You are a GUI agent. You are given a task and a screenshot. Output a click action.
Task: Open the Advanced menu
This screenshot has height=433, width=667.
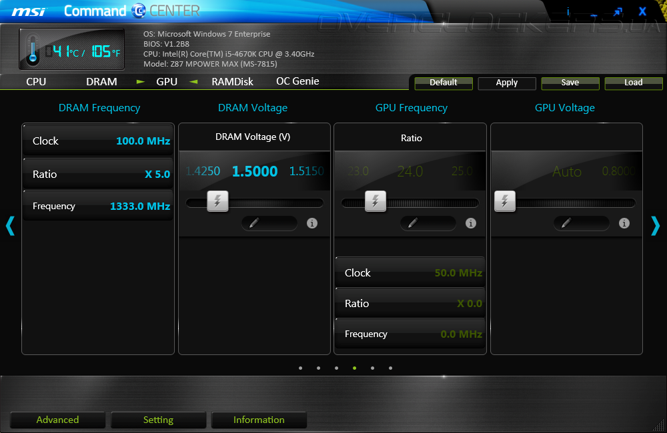coord(57,420)
